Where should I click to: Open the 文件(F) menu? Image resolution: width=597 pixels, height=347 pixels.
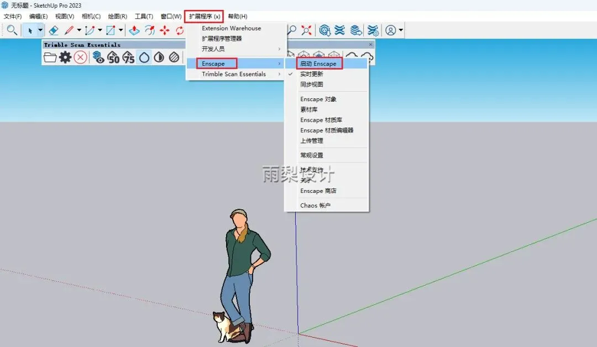[13, 17]
